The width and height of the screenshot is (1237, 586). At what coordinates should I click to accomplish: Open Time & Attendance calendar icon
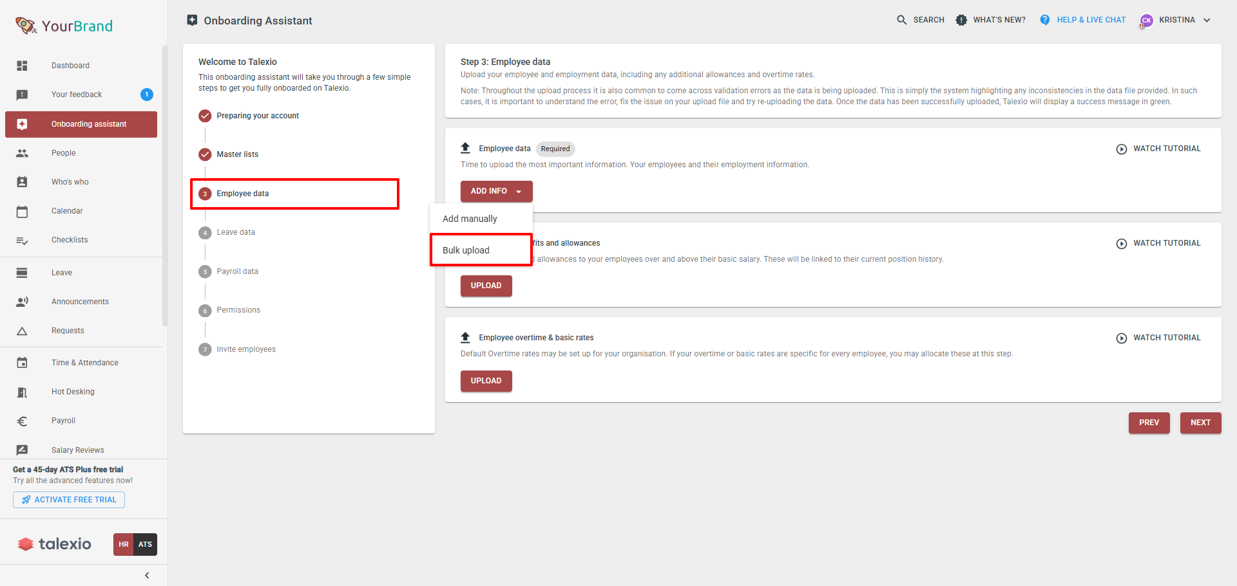coord(22,363)
